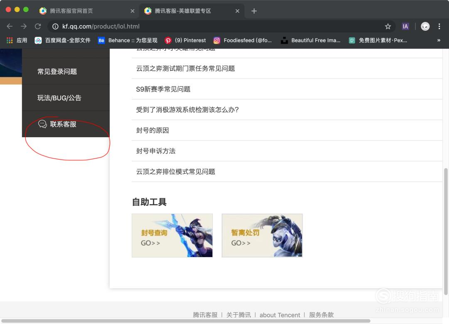Open 常见登录问题 in sidebar
Viewport: 449px width, 324px height.
click(x=66, y=72)
